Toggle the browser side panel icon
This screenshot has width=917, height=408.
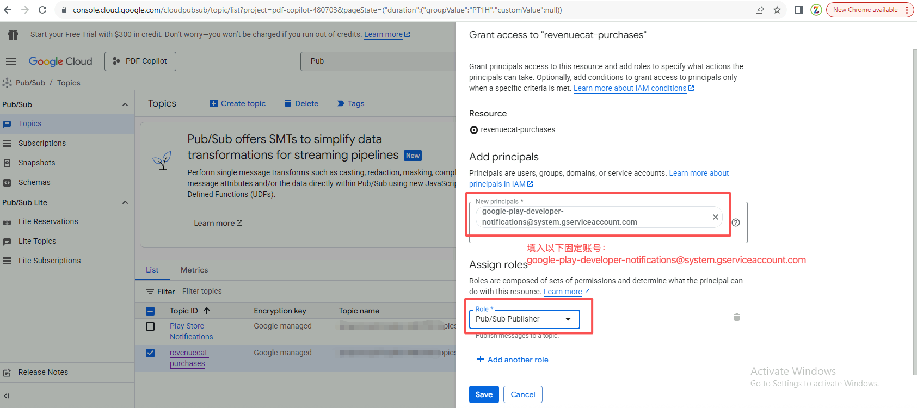[x=799, y=10]
